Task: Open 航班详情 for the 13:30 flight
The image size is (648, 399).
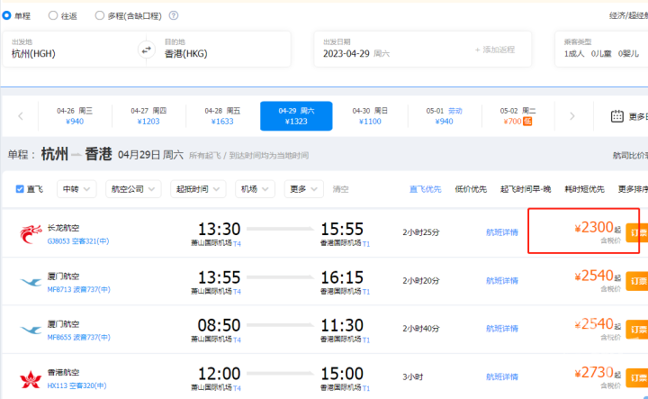Action: (x=502, y=232)
